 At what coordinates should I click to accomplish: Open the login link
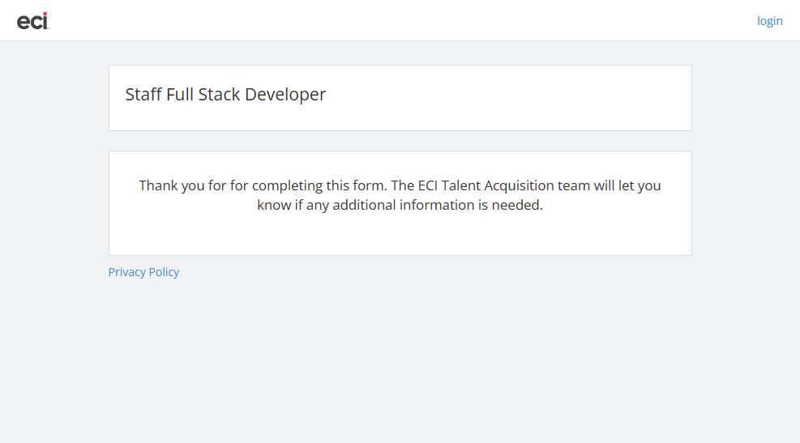point(769,21)
